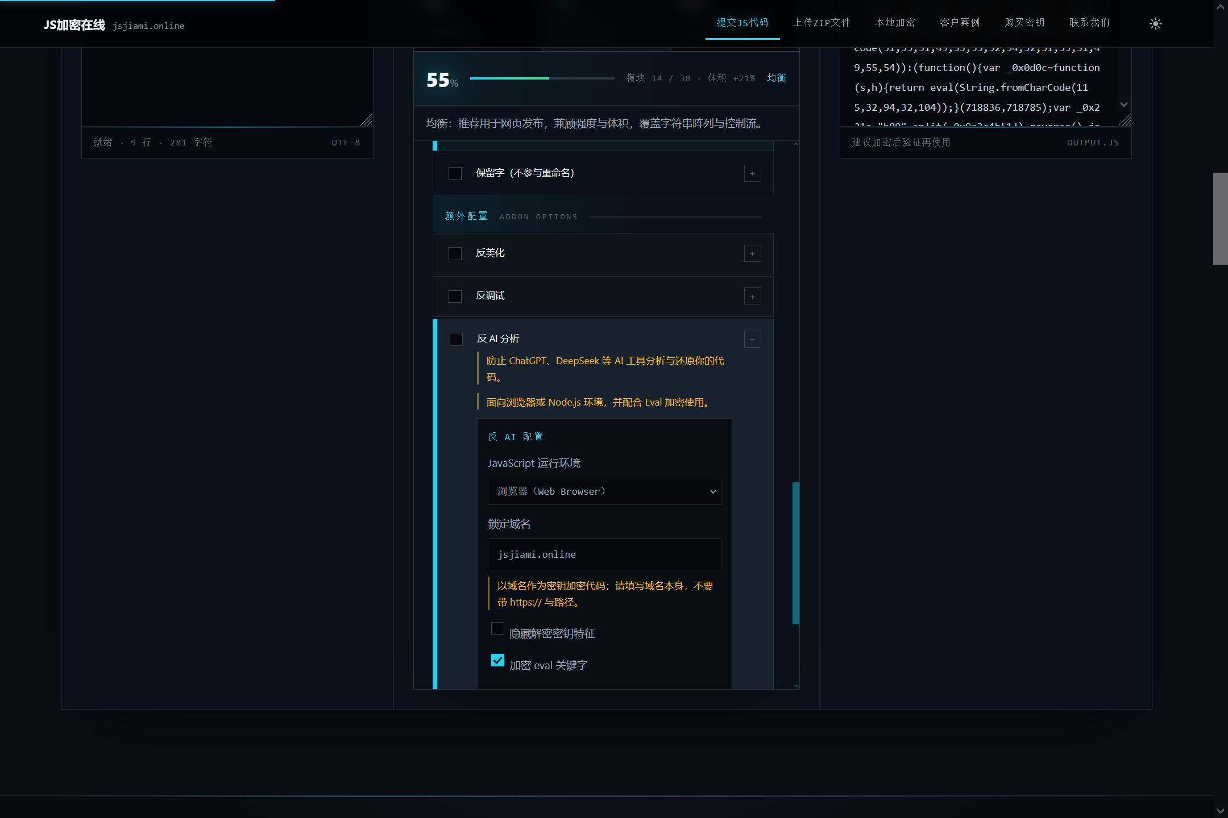Image resolution: width=1228 pixels, height=818 pixels.
Task: Click the output textarea resize handle
Action: pyautogui.click(x=1125, y=120)
